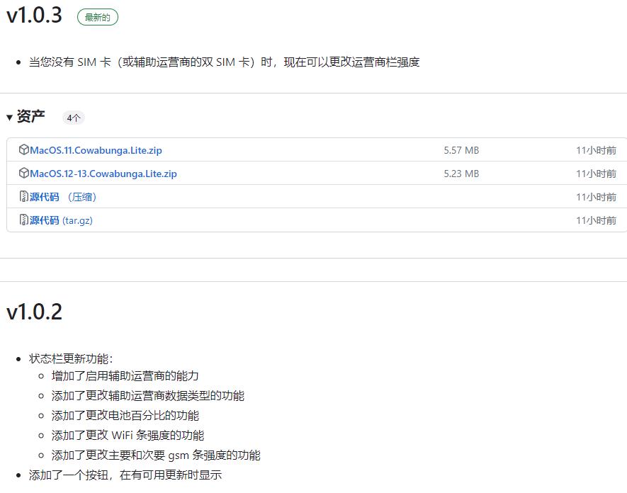
Task: Click the package icon beside MacOS.11.Cowabunga.Lite.zip
Action: point(23,149)
